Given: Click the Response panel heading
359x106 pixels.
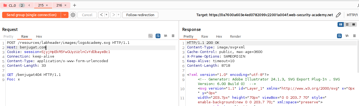Looking at the screenshot, I should 192,30.
